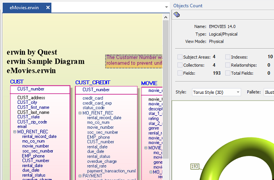274x180 pixels.
Task: Toggle the Subject Areas checkbox
Action: click(180, 57)
